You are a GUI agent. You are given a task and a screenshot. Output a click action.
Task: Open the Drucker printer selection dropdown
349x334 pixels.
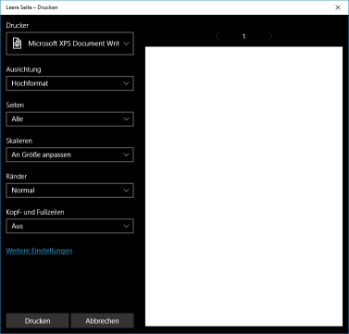pyautogui.click(x=69, y=43)
